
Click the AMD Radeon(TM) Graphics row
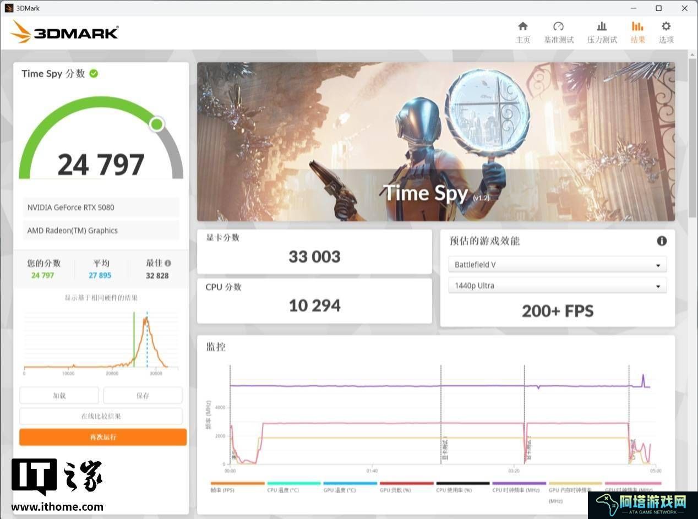[101, 231]
